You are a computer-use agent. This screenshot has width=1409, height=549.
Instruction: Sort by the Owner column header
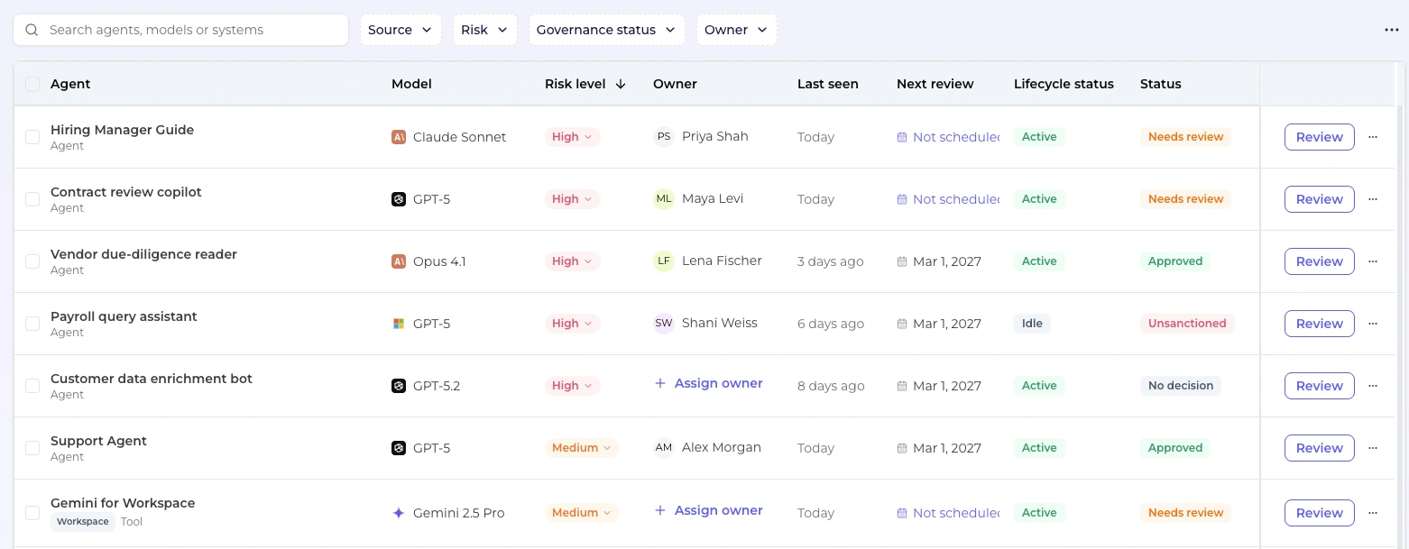point(675,84)
